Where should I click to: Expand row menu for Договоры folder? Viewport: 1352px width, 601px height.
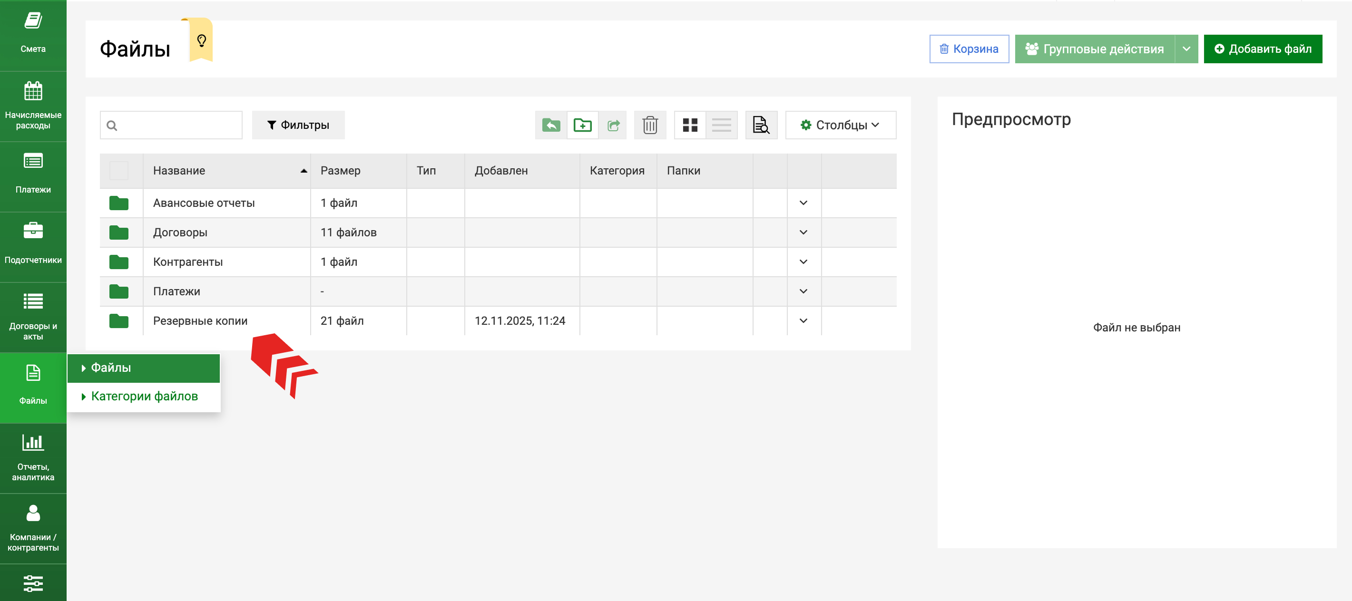tap(803, 233)
